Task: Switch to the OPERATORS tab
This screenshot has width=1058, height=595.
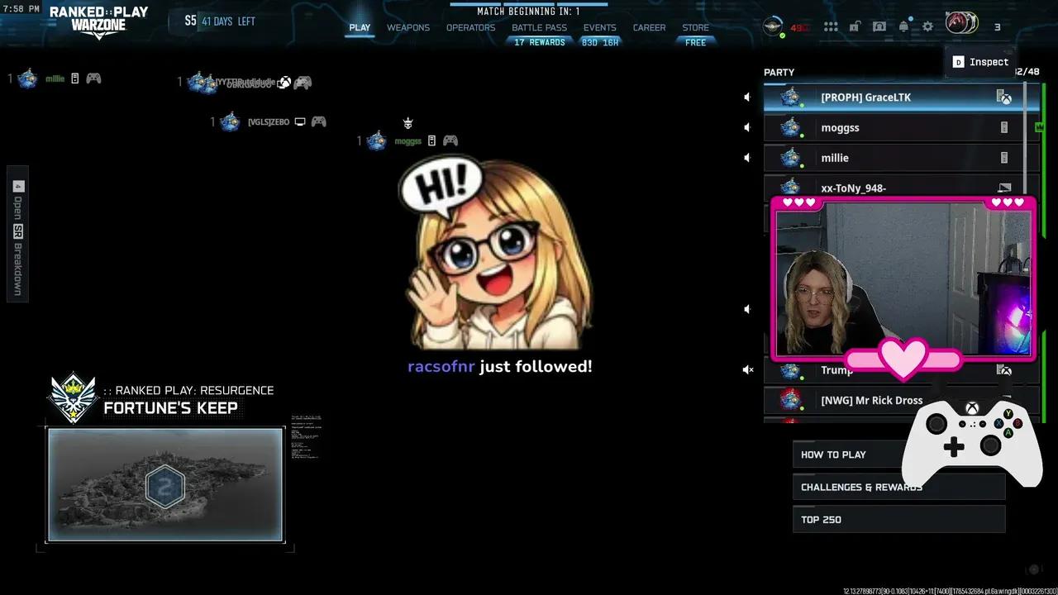Action: 470,27
